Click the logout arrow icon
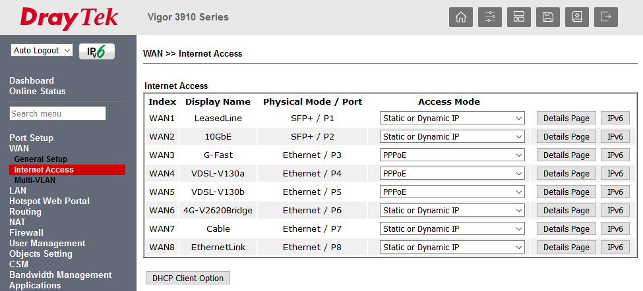Screen dimensions: 643x291 606,17
